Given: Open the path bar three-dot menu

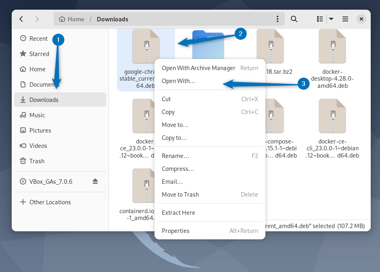Looking at the screenshot, I should (x=277, y=19).
